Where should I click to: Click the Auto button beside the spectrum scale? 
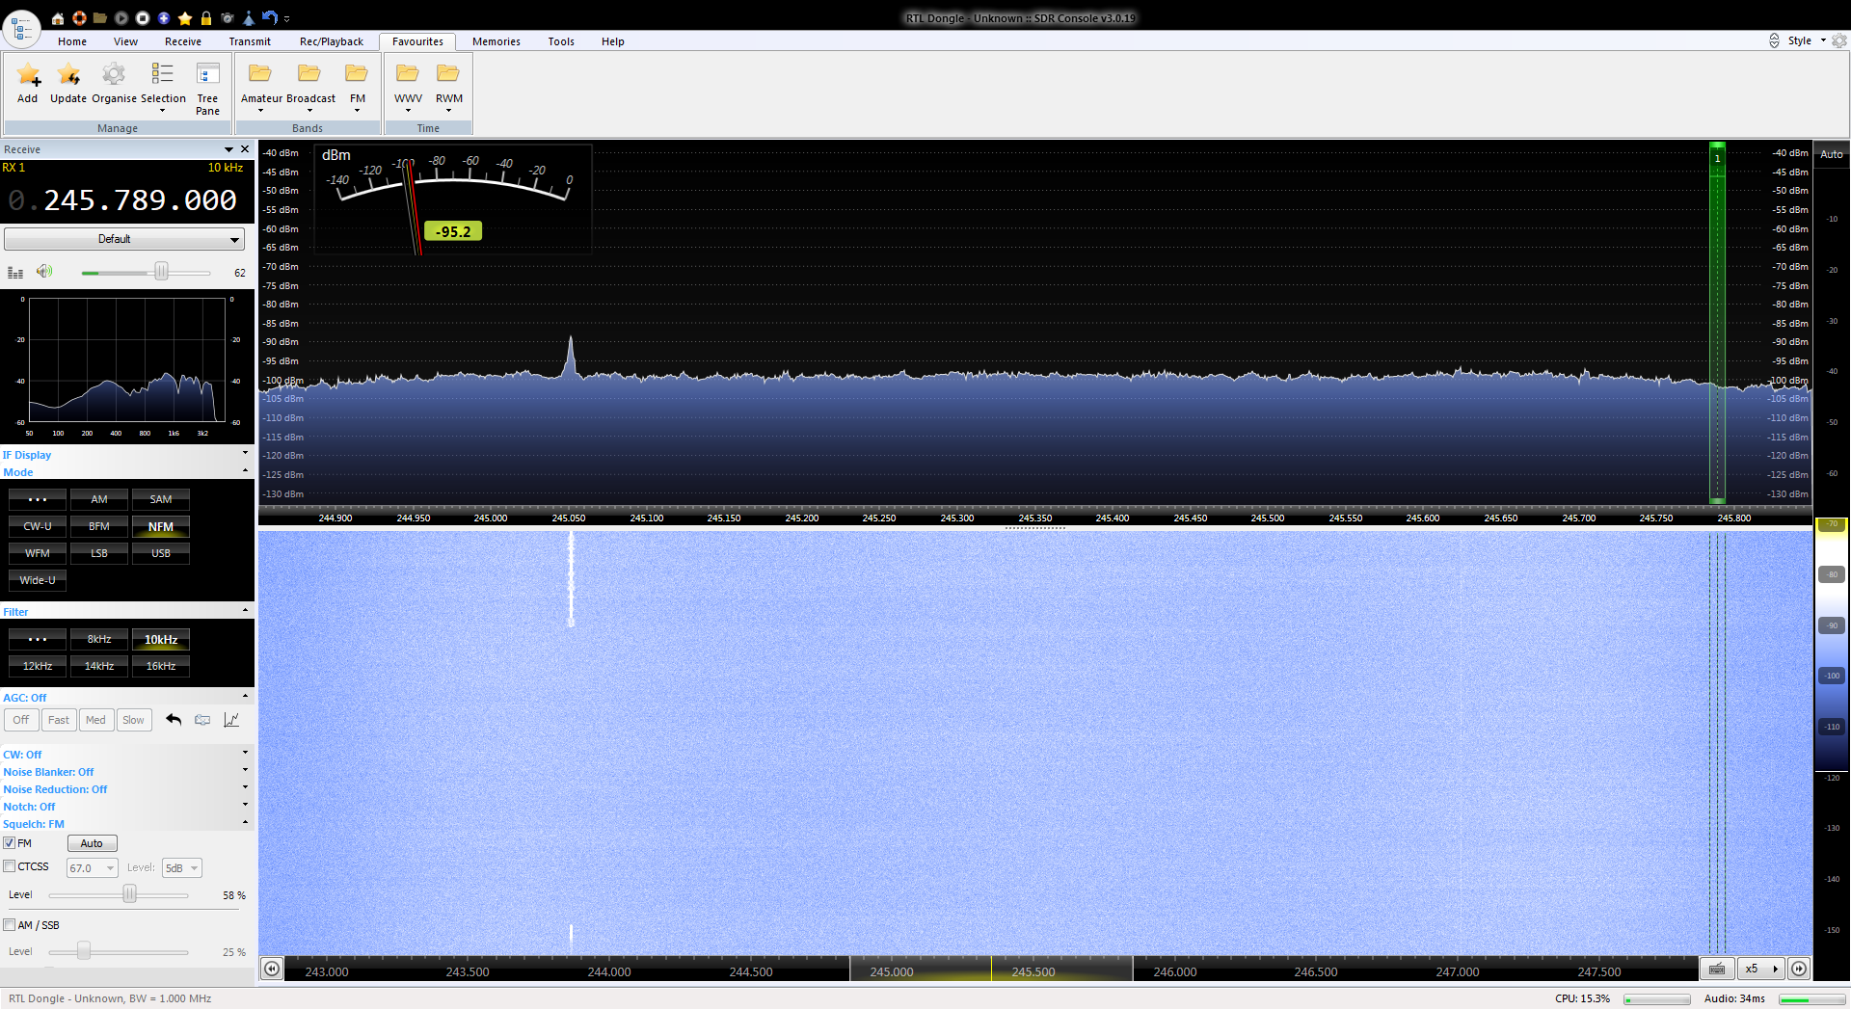(1832, 154)
